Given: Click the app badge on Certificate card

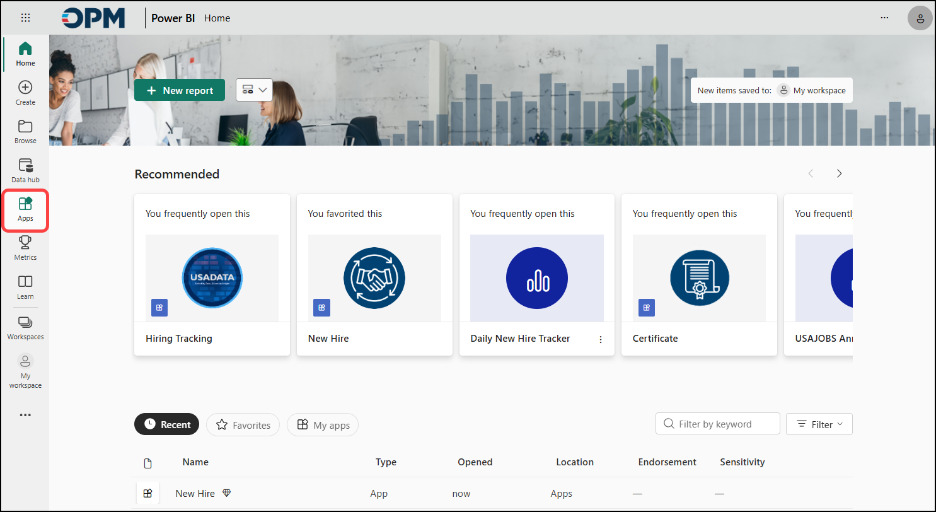Looking at the screenshot, I should 647,308.
